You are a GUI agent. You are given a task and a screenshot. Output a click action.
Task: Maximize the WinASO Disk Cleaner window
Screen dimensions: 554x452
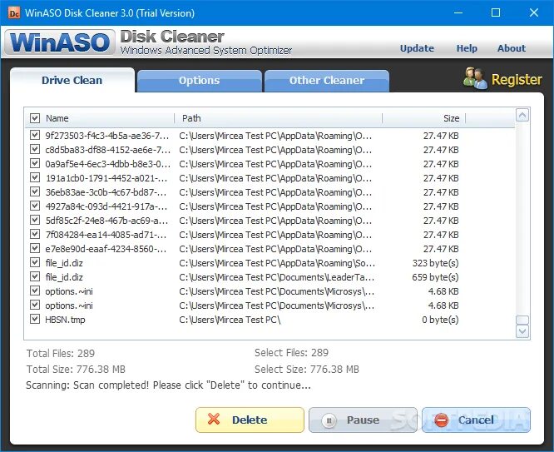point(496,12)
